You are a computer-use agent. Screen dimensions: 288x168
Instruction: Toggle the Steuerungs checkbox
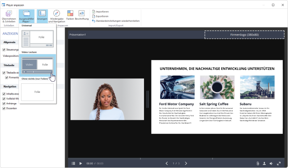[x=4, y=50]
